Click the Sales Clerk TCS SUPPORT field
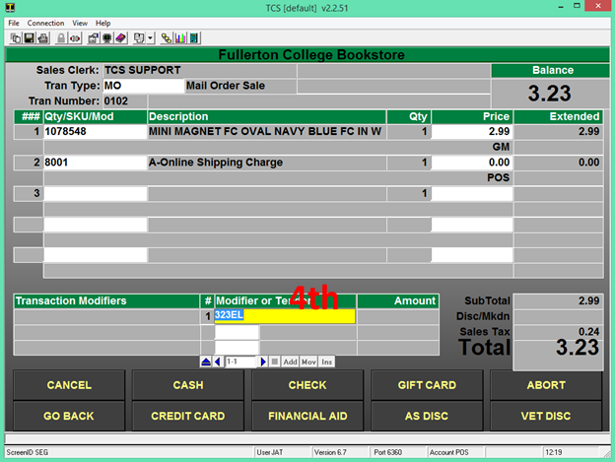This screenshot has width=615, height=462. (200, 70)
